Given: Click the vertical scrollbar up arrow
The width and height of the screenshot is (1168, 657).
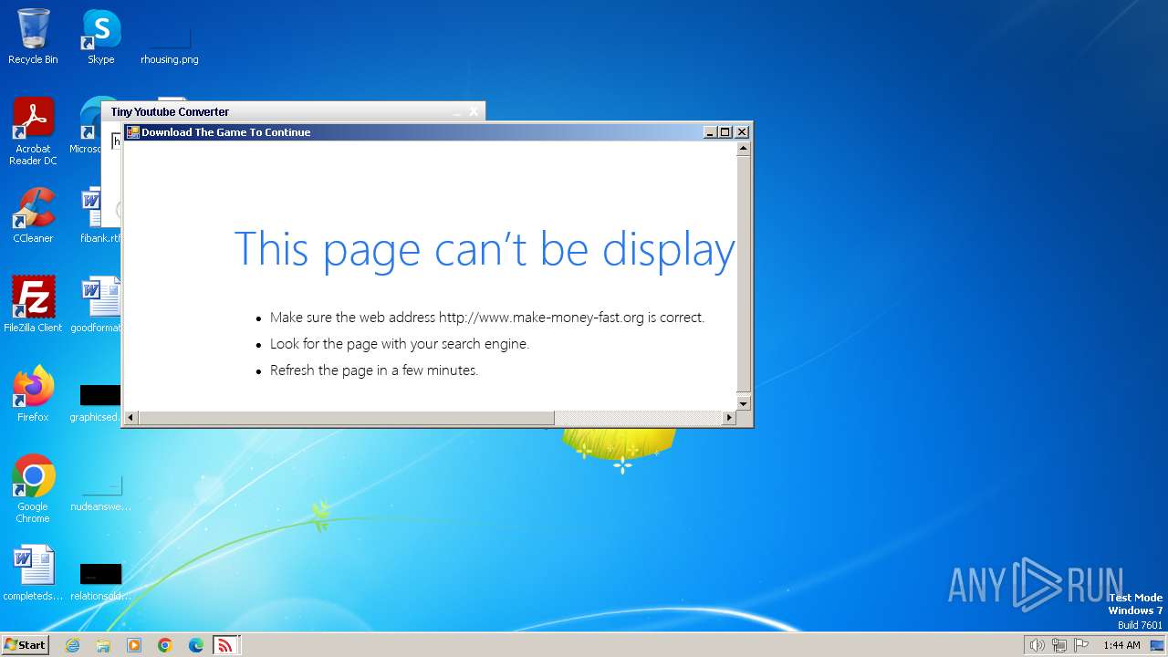Looking at the screenshot, I should pyautogui.click(x=743, y=148).
